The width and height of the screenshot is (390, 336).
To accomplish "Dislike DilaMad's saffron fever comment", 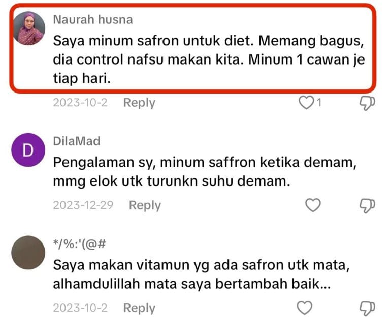I will tap(367, 205).
